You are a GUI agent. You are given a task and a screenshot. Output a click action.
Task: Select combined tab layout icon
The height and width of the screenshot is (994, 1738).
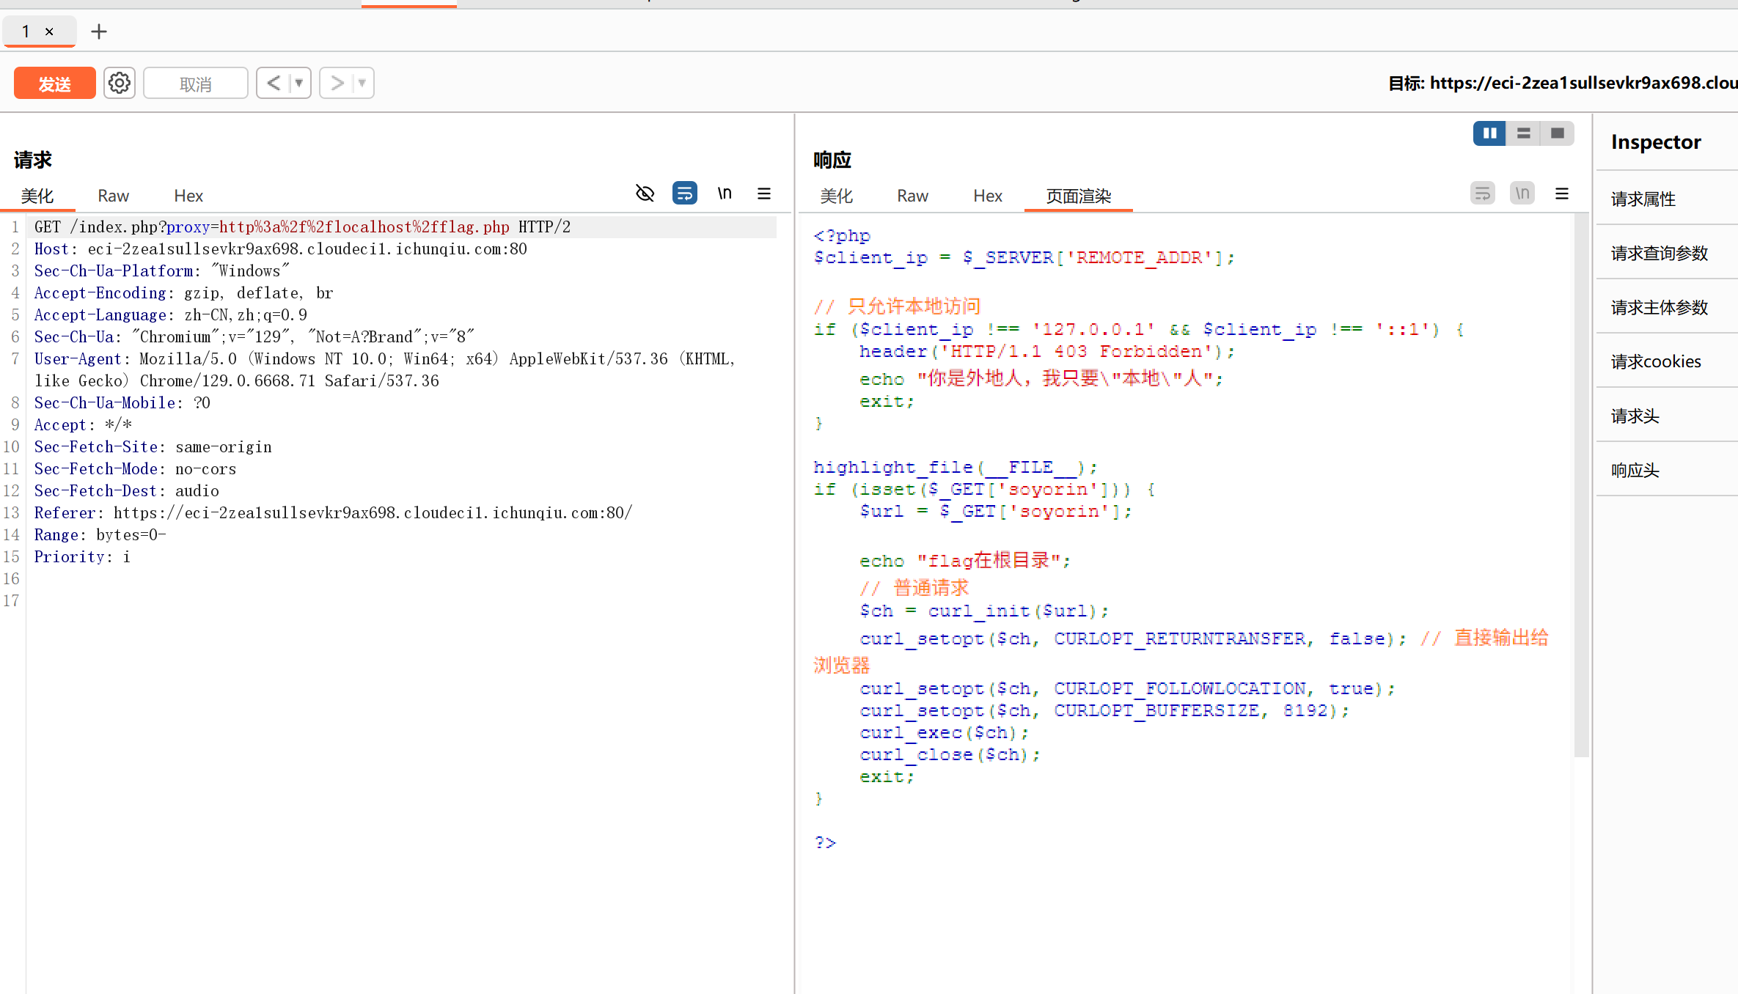click(x=1557, y=133)
